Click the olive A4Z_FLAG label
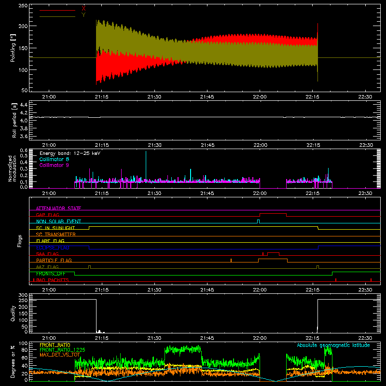Image resolution: width=386 pixels, height=386 pixels. click(47, 267)
